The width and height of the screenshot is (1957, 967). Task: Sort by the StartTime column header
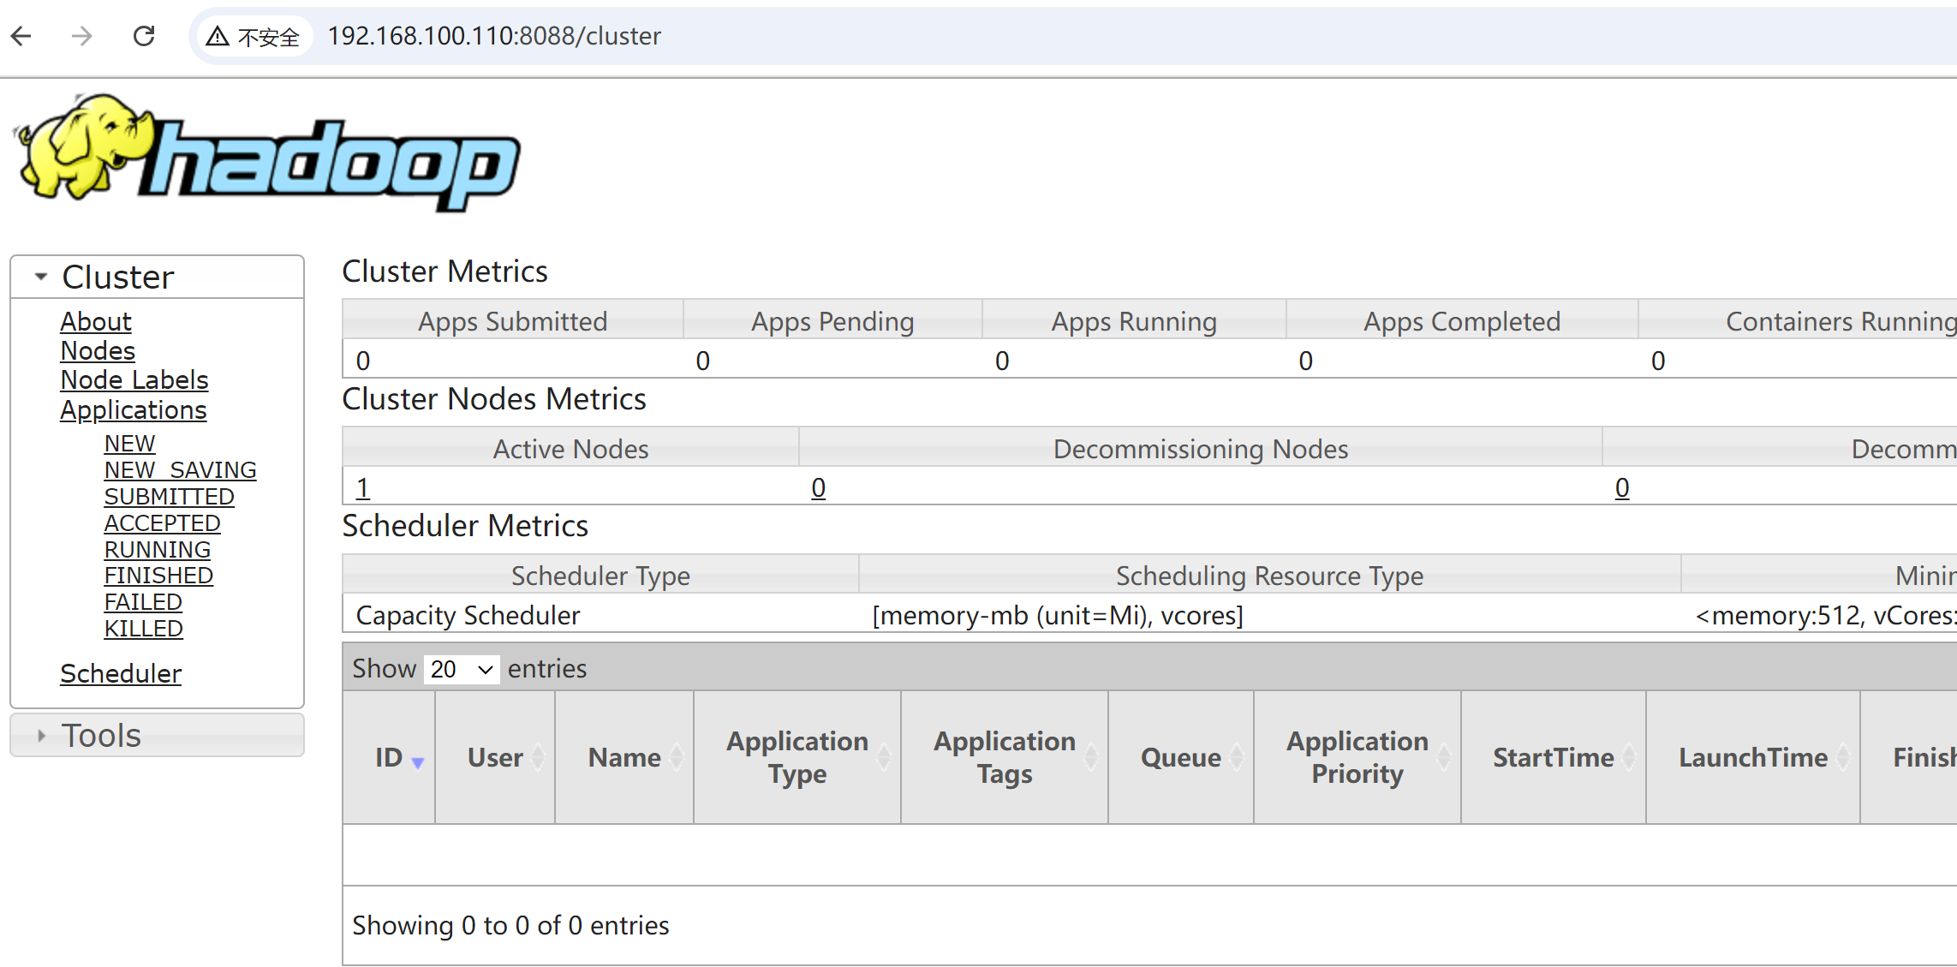click(1553, 757)
